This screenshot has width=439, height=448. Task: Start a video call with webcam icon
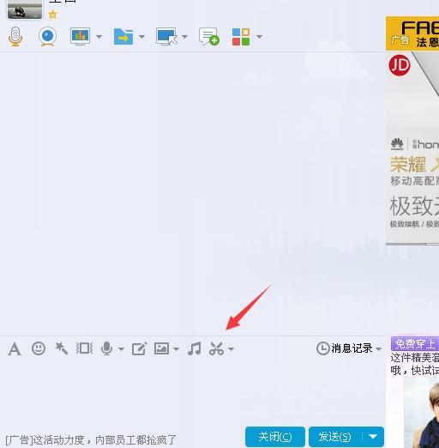pos(47,37)
